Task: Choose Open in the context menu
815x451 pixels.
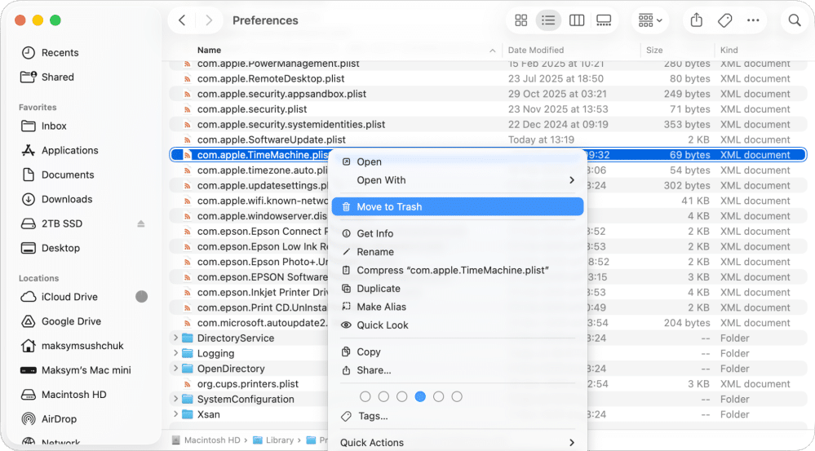Action: (x=458, y=161)
